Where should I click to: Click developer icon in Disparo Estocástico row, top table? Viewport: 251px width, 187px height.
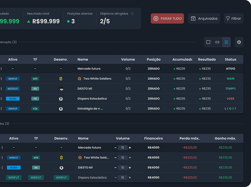pyautogui.click(x=61, y=99)
